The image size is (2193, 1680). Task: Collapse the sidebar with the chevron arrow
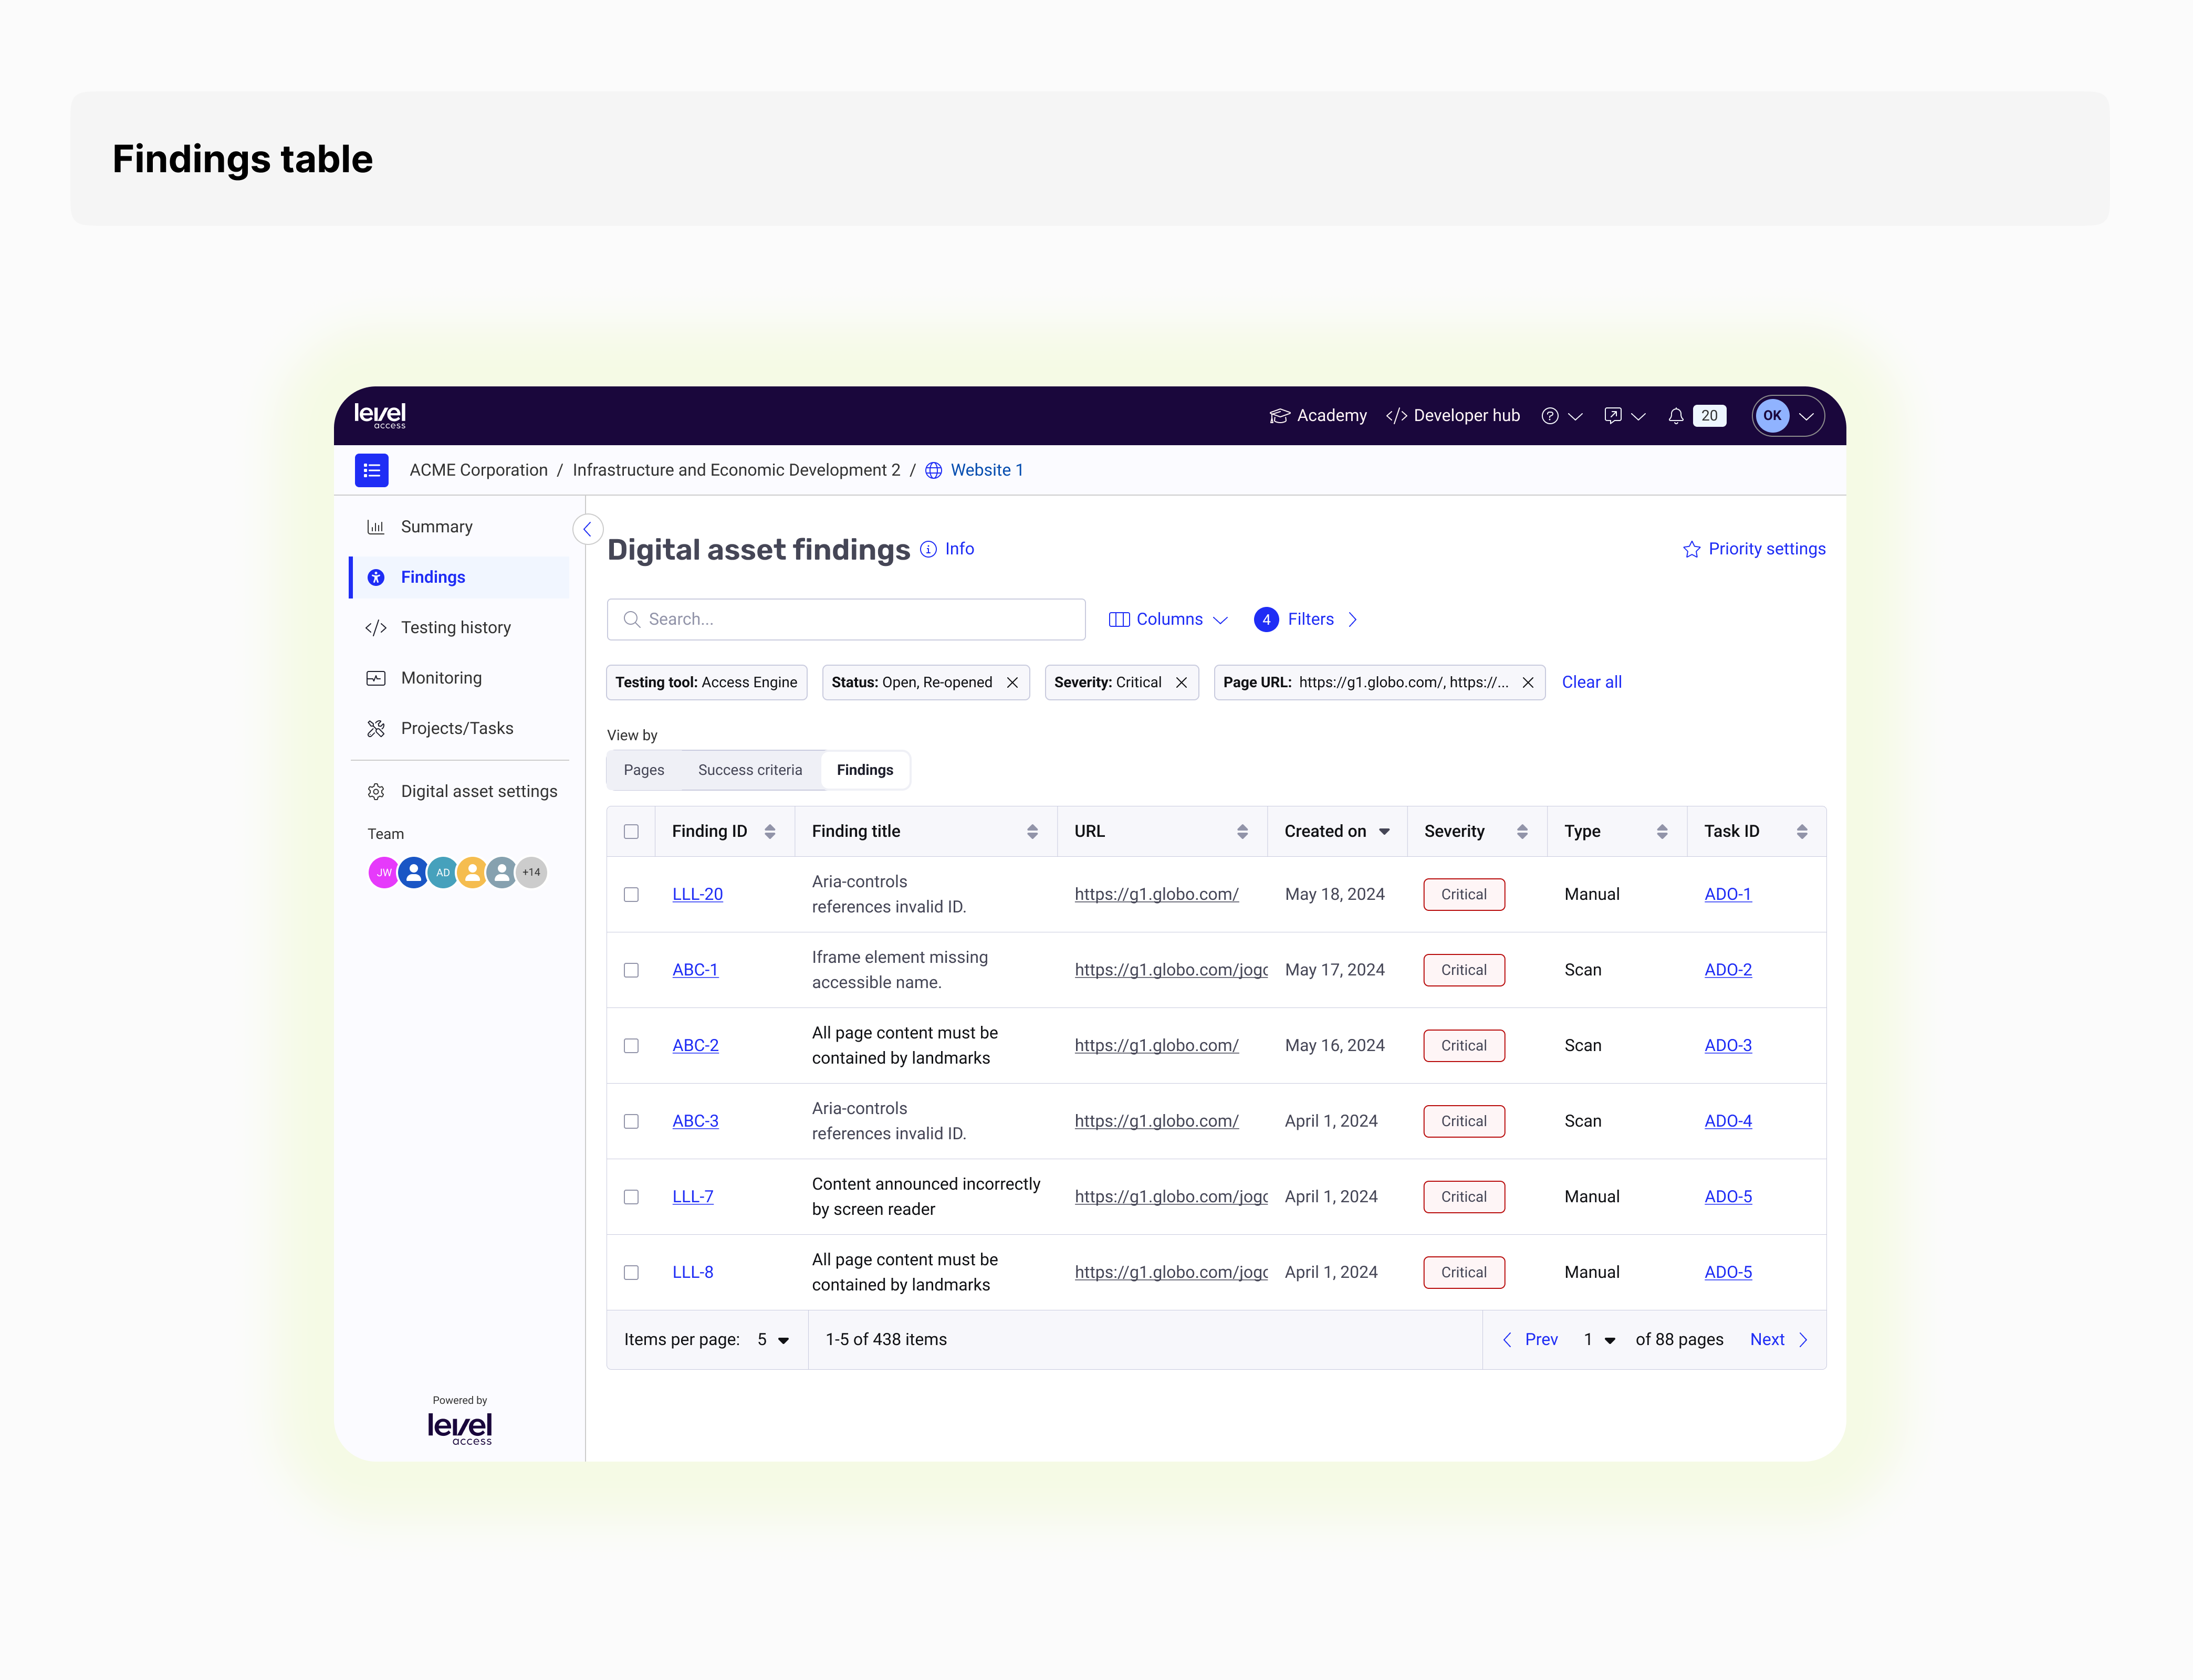tap(587, 529)
